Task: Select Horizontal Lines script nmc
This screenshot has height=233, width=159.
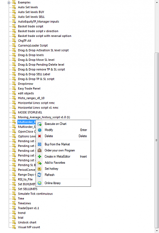Action: point(36,103)
